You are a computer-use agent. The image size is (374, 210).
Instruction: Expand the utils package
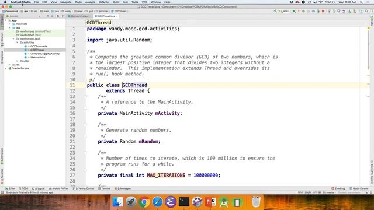[x=17, y=61]
